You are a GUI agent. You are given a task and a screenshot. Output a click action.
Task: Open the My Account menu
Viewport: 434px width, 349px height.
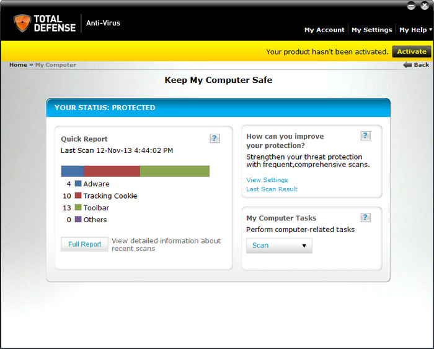[x=324, y=30]
